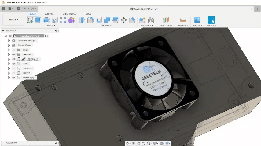Viewport: 261px width, 146px height.
Task: Select the Shell tool
Action: click(99, 20)
